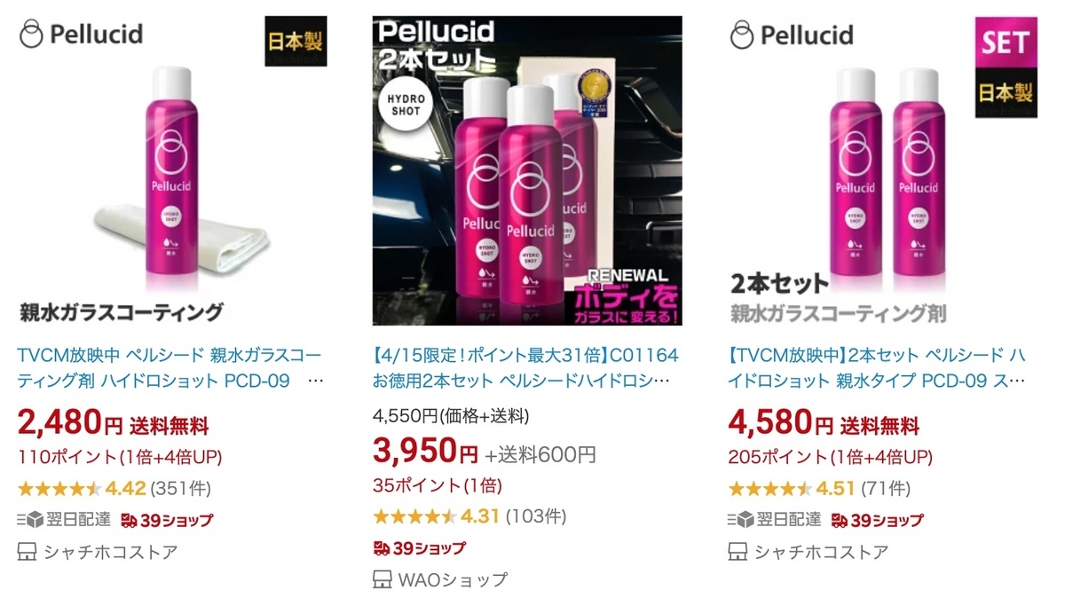Open シャチホコストア via the storefront icon, first product
The image size is (1065, 598).
27,552
